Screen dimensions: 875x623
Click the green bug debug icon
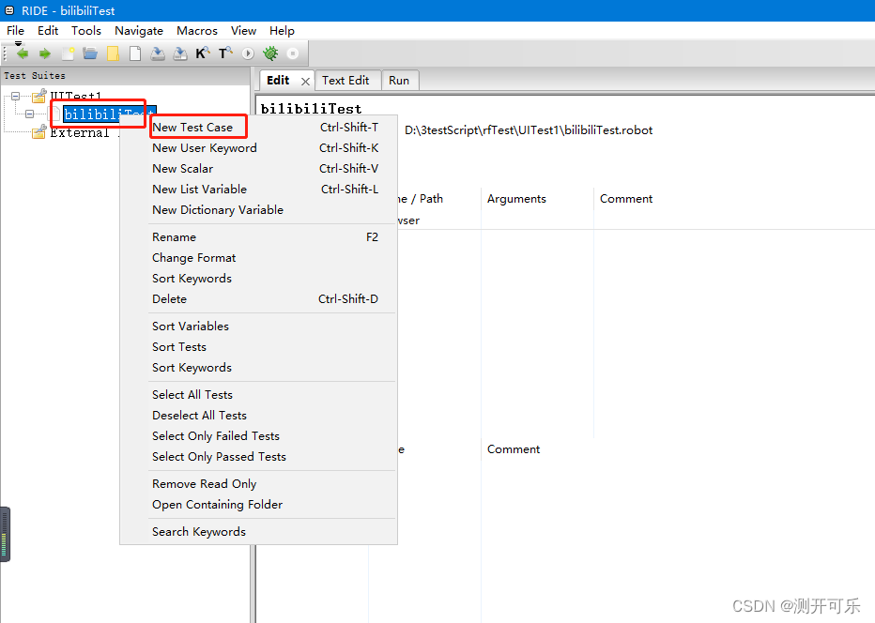[x=270, y=53]
